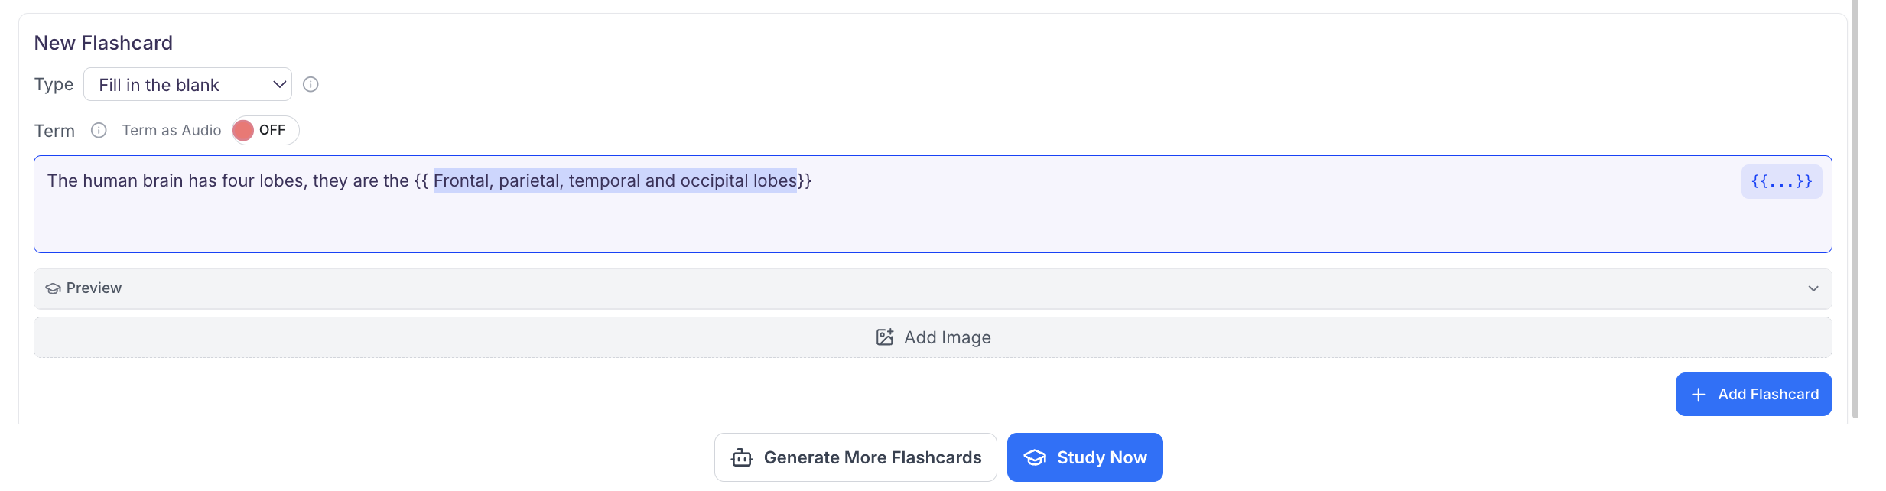Select the New Flashcard heading
The width and height of the screenshot is (1886, 491).
102,43
